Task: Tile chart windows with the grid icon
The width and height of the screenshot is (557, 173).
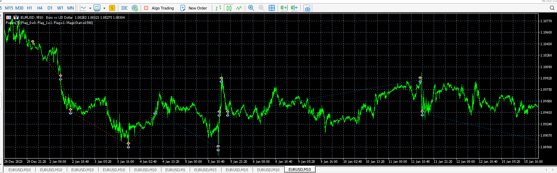Action: point(272,8)
